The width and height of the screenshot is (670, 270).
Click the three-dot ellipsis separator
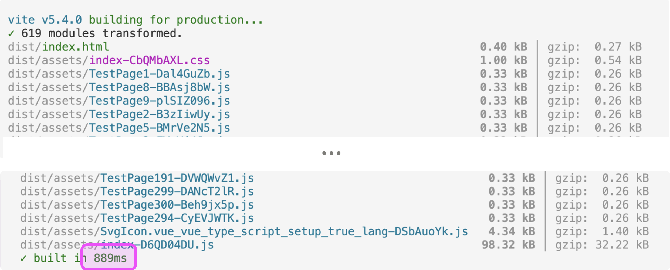tap(331, 153)
